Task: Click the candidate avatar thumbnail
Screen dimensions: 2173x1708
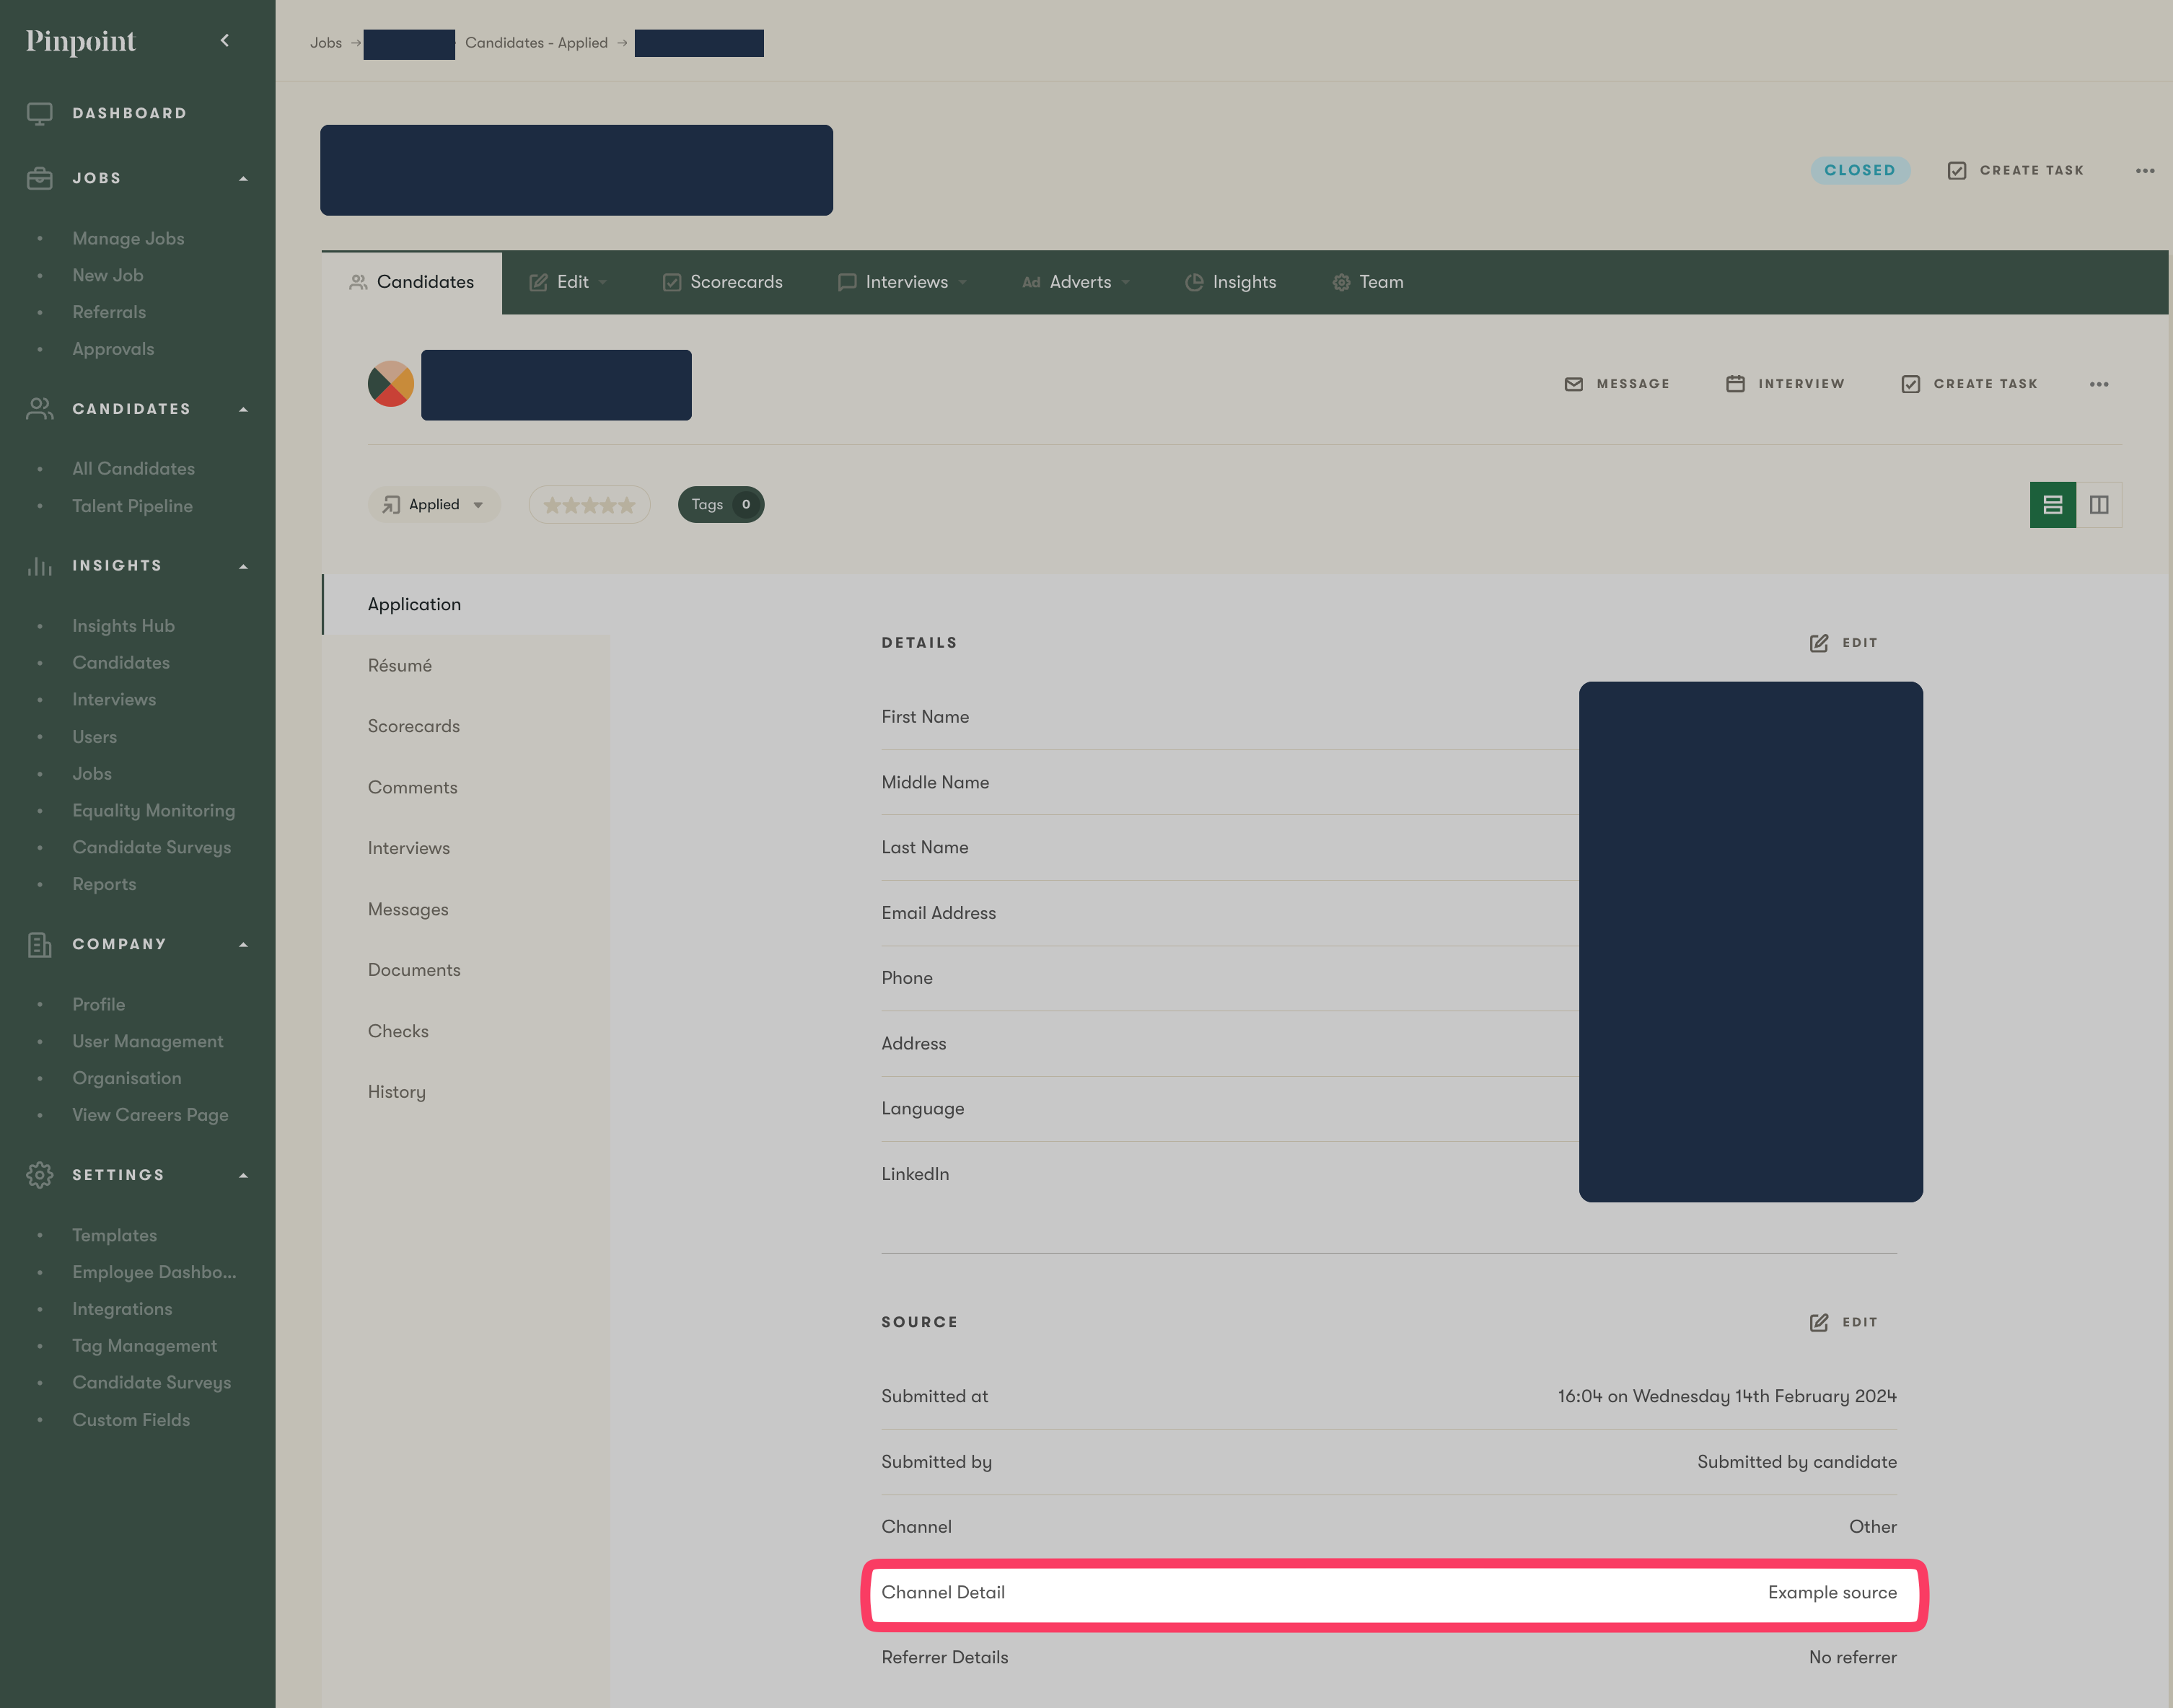Action: [390, 384]
